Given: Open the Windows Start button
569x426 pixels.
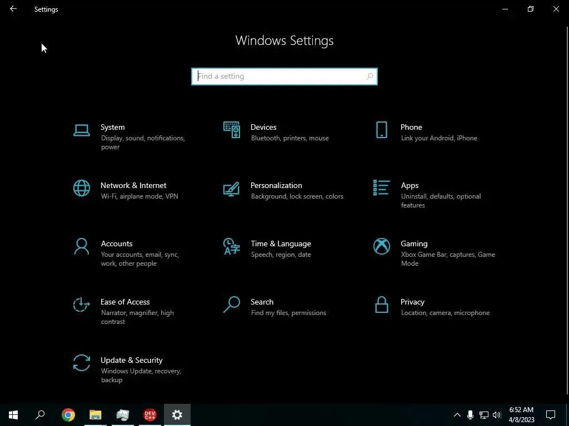Looking at the screenshot, I should (x=13, y=415).
